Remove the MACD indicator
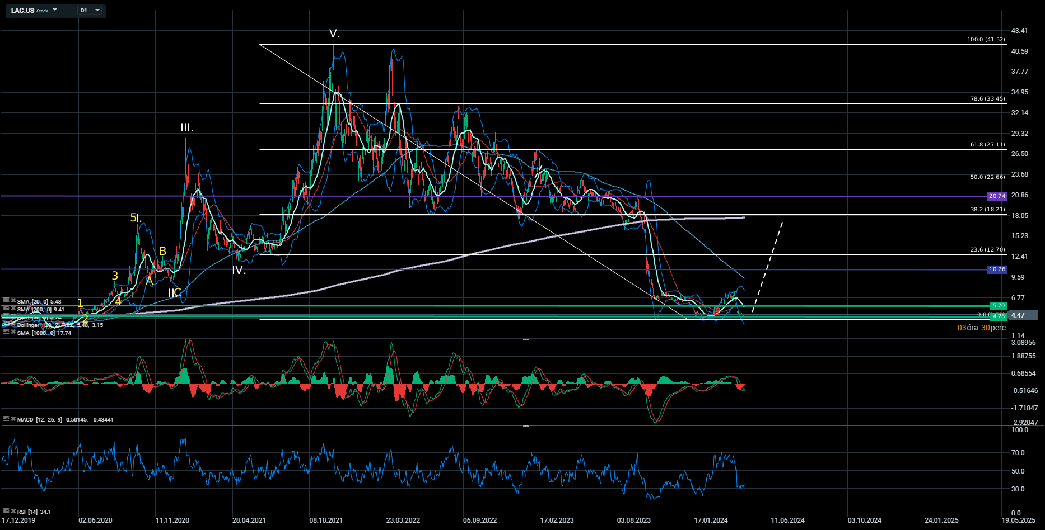The image size is (1045, 530). (13, 419)
